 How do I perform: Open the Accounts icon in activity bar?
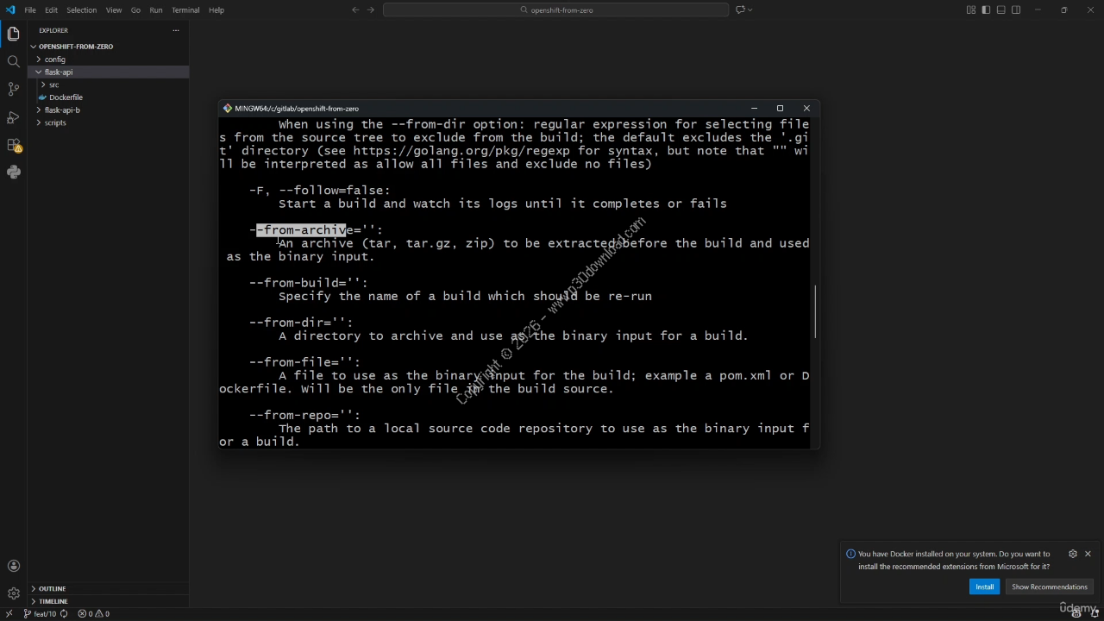point(13,566)
